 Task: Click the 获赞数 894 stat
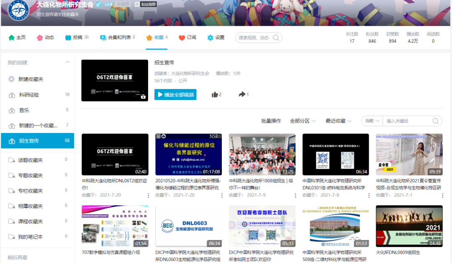(392, 38)
